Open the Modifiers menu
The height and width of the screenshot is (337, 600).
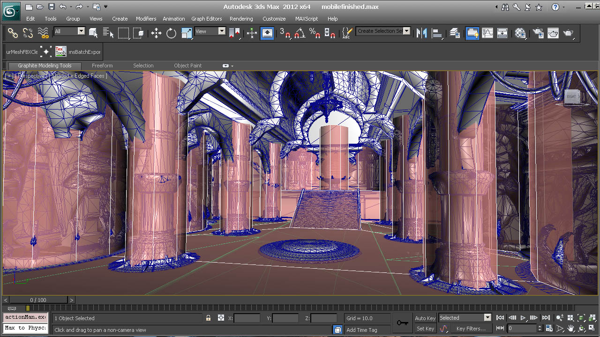click(146, 19)
